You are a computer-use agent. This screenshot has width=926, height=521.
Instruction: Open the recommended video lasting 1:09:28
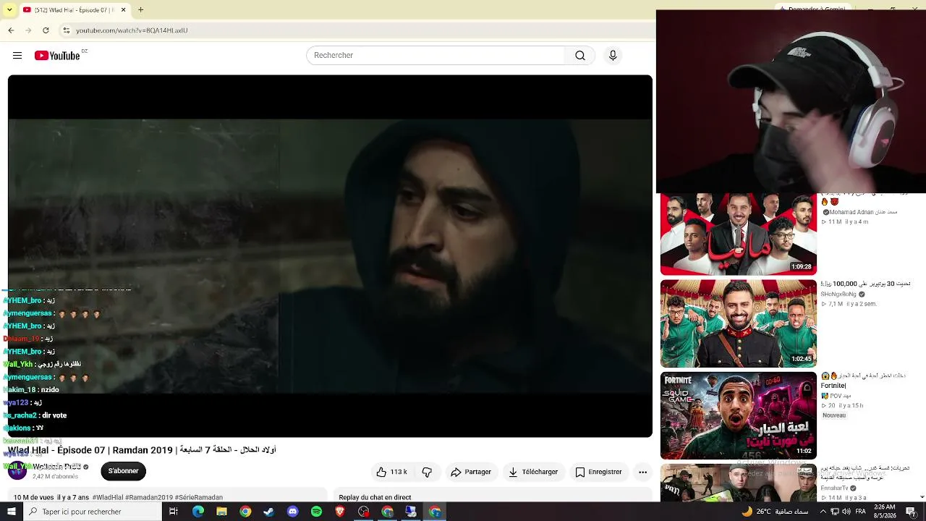pos(739,234)
